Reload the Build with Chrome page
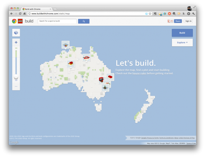The height and width of the screenshot is (157, 205). click(20, 14)
